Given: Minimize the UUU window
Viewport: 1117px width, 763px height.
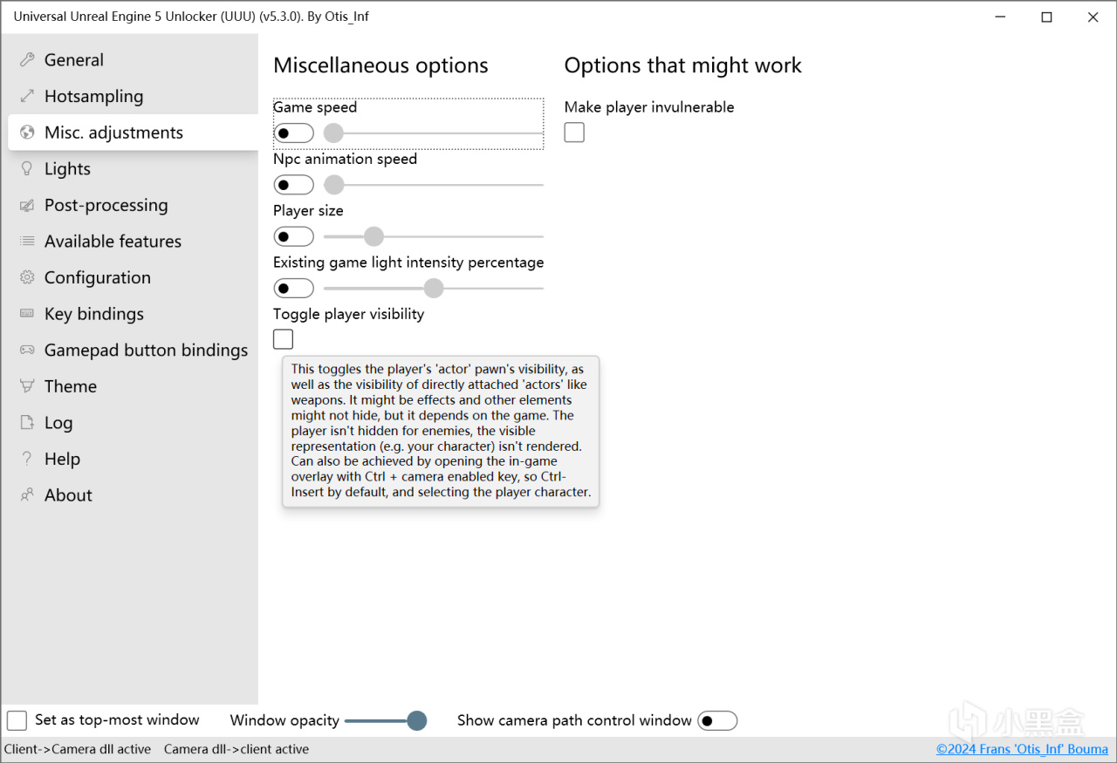Looking at the screenshot, I should (x=1001, y=17).
